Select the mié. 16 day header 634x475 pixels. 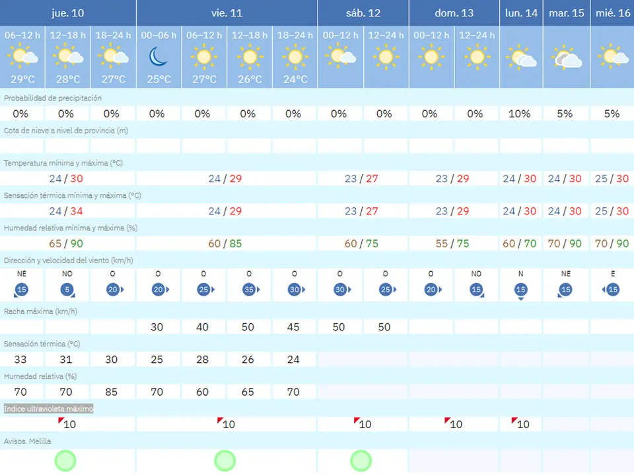(613, 13)
